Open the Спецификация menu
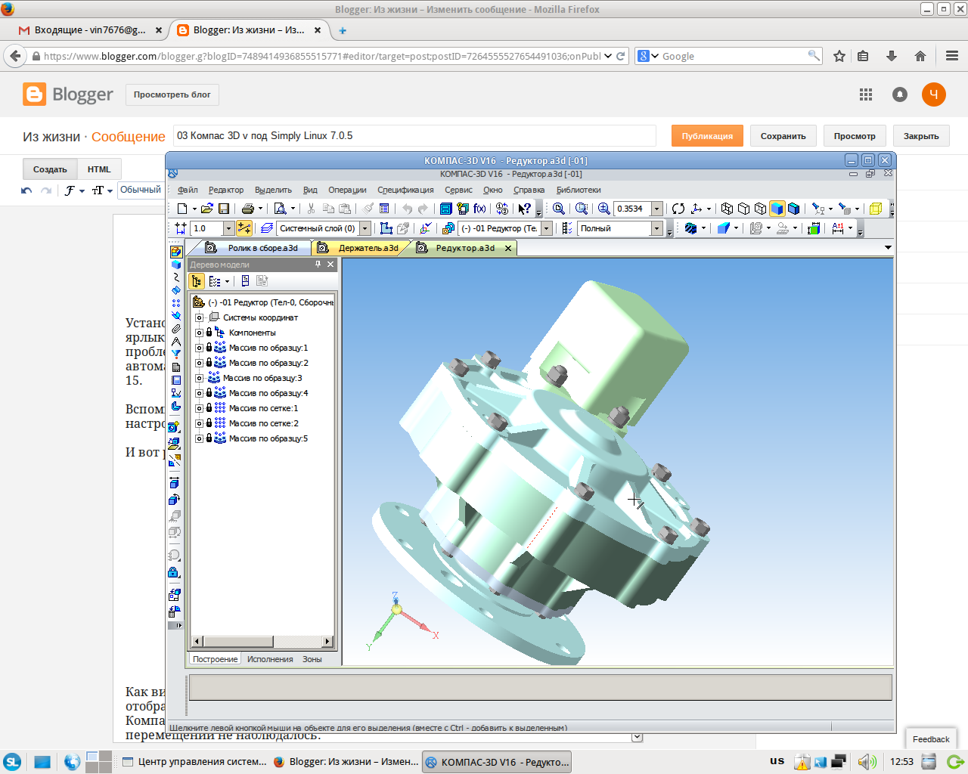Screen dimensions: 968x774 click(405, 190)
